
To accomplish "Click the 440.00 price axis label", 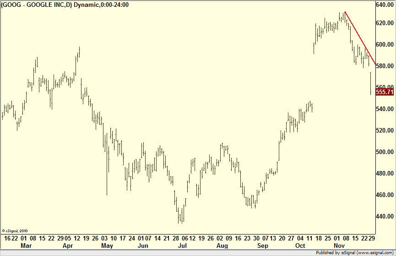I will click(385, 216).
